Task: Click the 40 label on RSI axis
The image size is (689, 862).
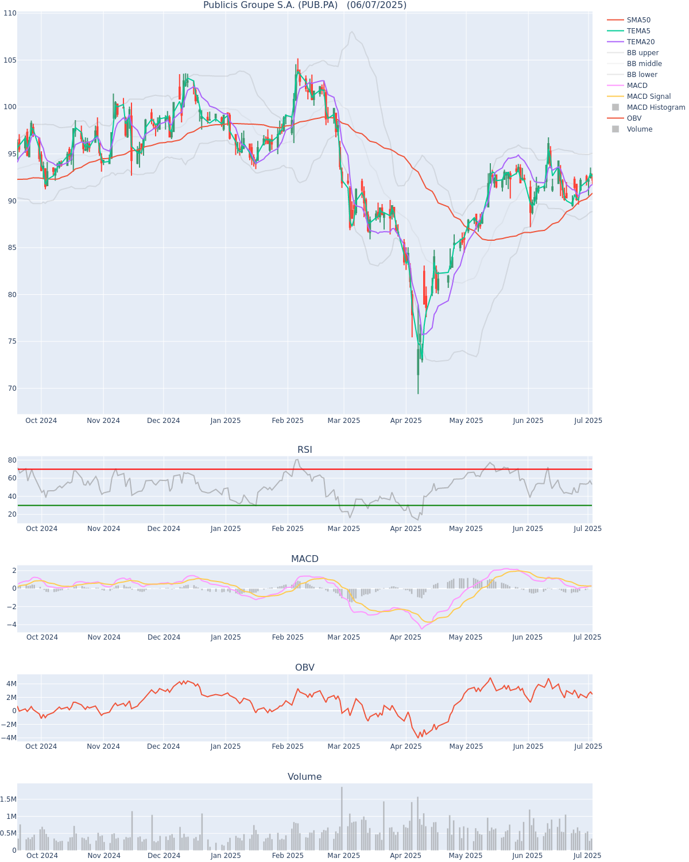Action: tap(11, 497)
